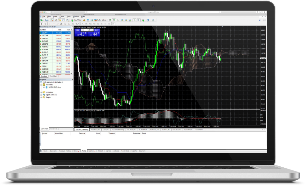The width and height of the screenshot is (305, 185).
Task: Select the Crosshair tool
Action: click(45, 24)
